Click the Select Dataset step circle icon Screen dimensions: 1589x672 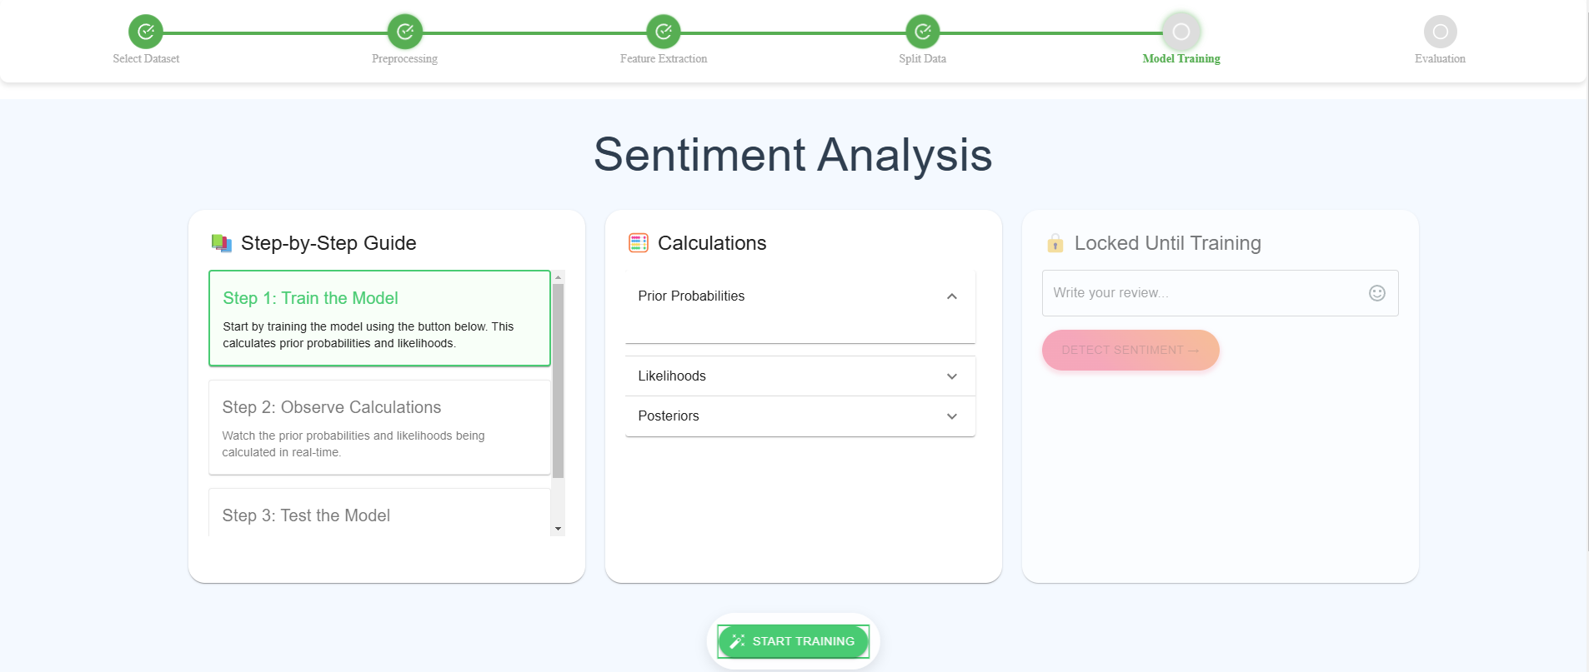[x=146, y=32]
